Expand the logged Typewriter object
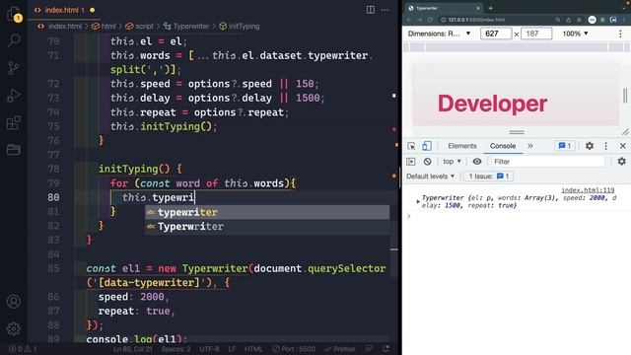Viewport: 631px width, 355px height. pos(418,201)
